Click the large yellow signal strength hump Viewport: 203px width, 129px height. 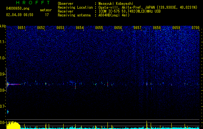click(13, 125)
